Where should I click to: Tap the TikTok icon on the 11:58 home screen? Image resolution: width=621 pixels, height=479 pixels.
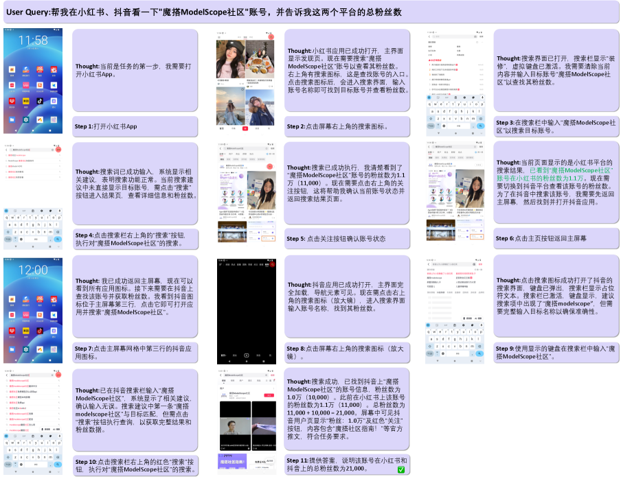[40, 101]
